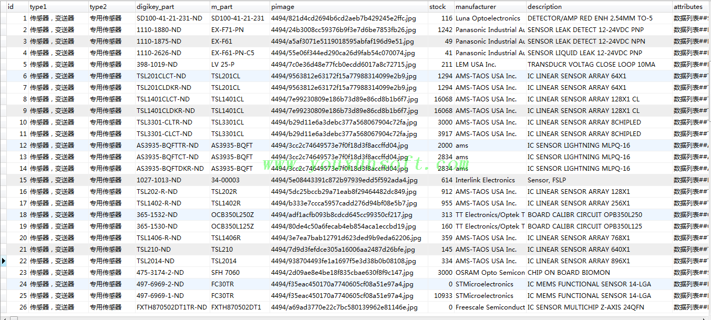Image resolution: width=711 pixels, height=320 pixels.
Task: Select description SENSOR LEAK DETECT 12-24VDC NPN
Action: tap(599, 42)
